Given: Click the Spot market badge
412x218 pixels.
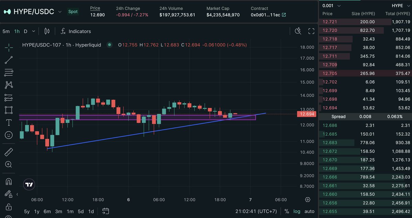Looking at the screenshot, I should (x=73, y=12).
